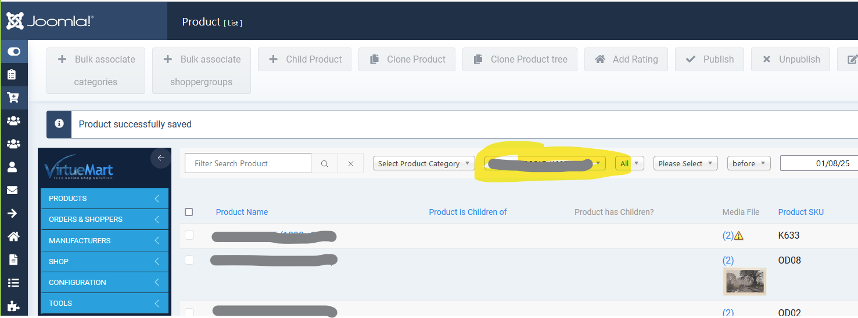Tick checkbox for product SKU K633
The width and height of the screenshot is (858, 318).
click(189, 235)
